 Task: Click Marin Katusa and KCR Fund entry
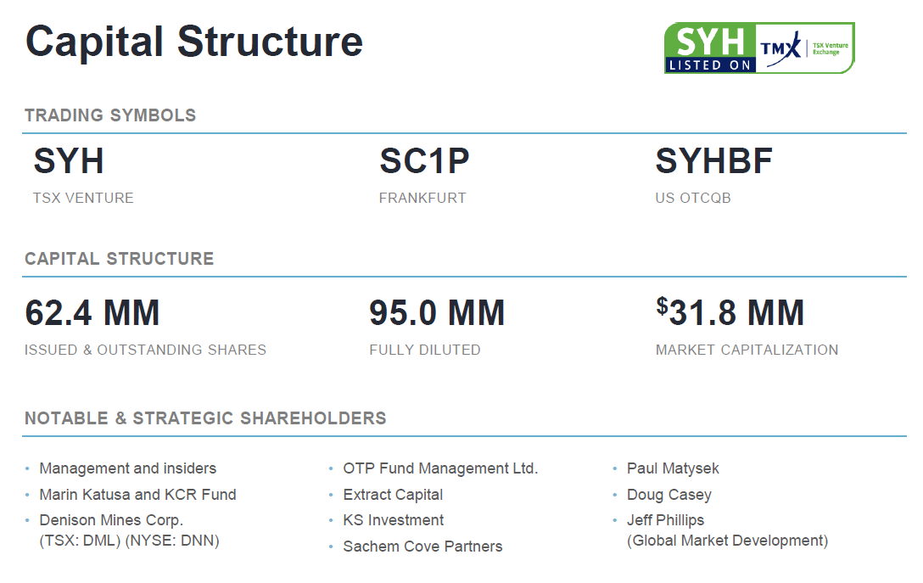tap(137, 495)
